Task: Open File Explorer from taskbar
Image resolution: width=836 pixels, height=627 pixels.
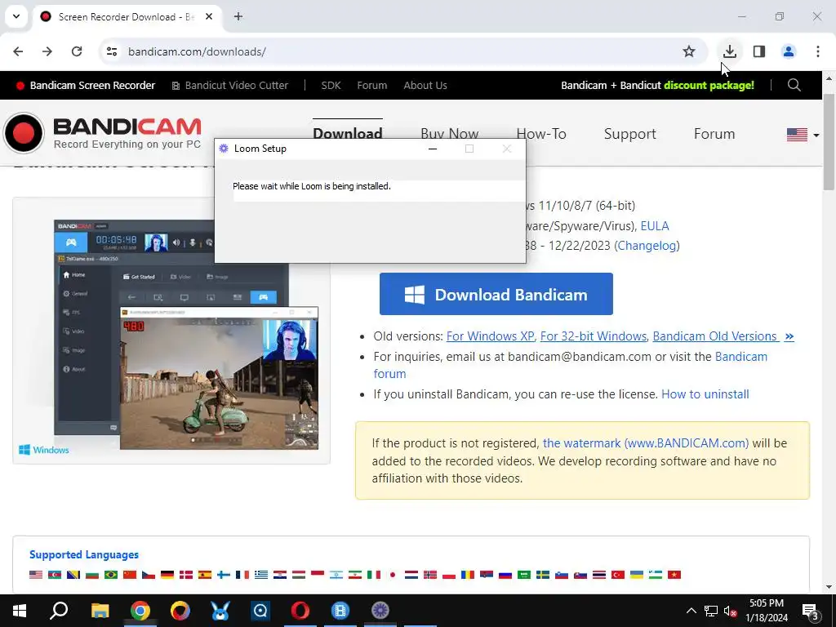Action: pyautogui.click(x=100, y=611)
